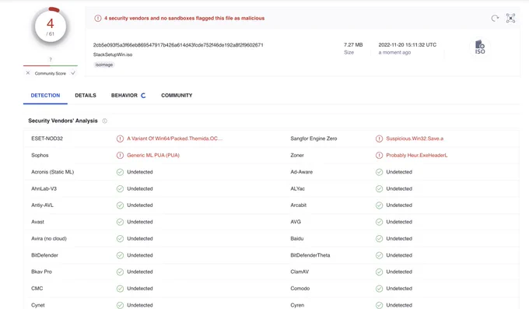529x309 pixels.
Task: Click the ISO file type icon
Action: pos(480,47)
